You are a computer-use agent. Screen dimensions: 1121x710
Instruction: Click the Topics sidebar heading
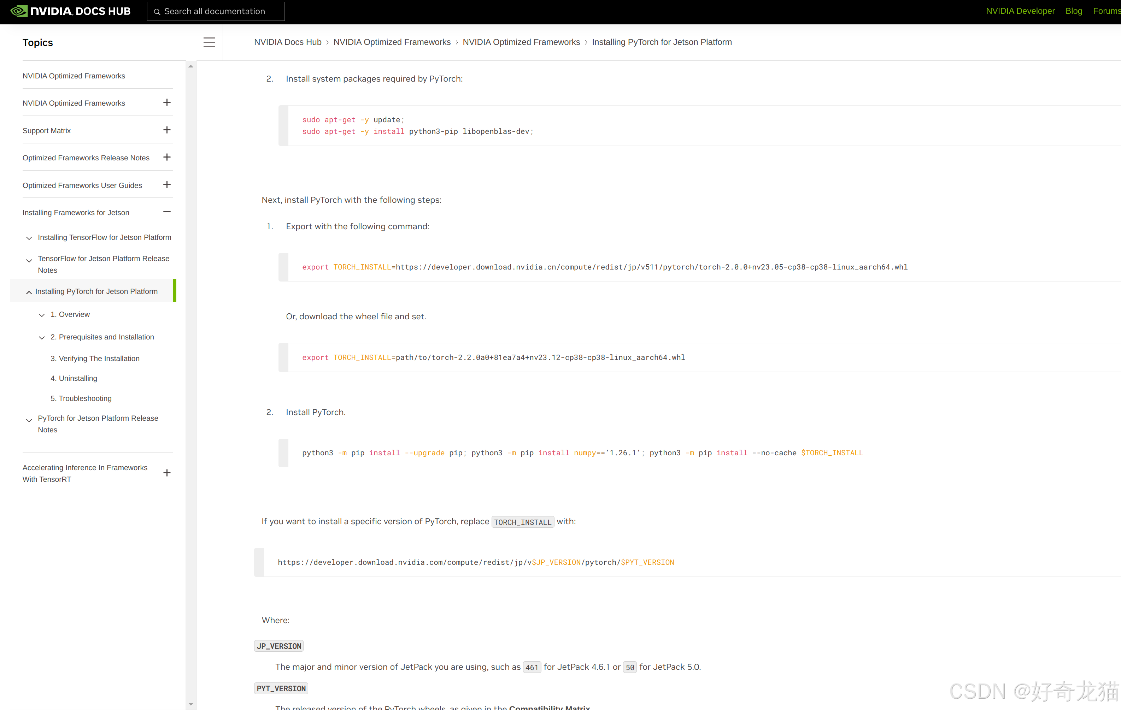38,42
